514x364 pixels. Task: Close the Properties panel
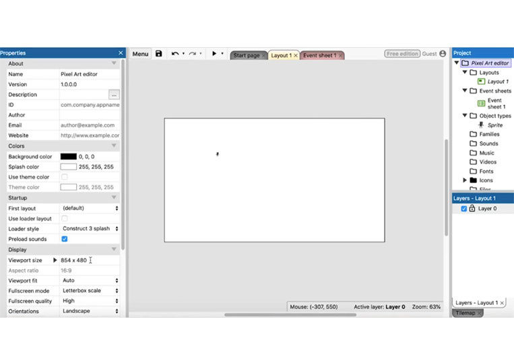pyautogui.click(x=121, y=52)
